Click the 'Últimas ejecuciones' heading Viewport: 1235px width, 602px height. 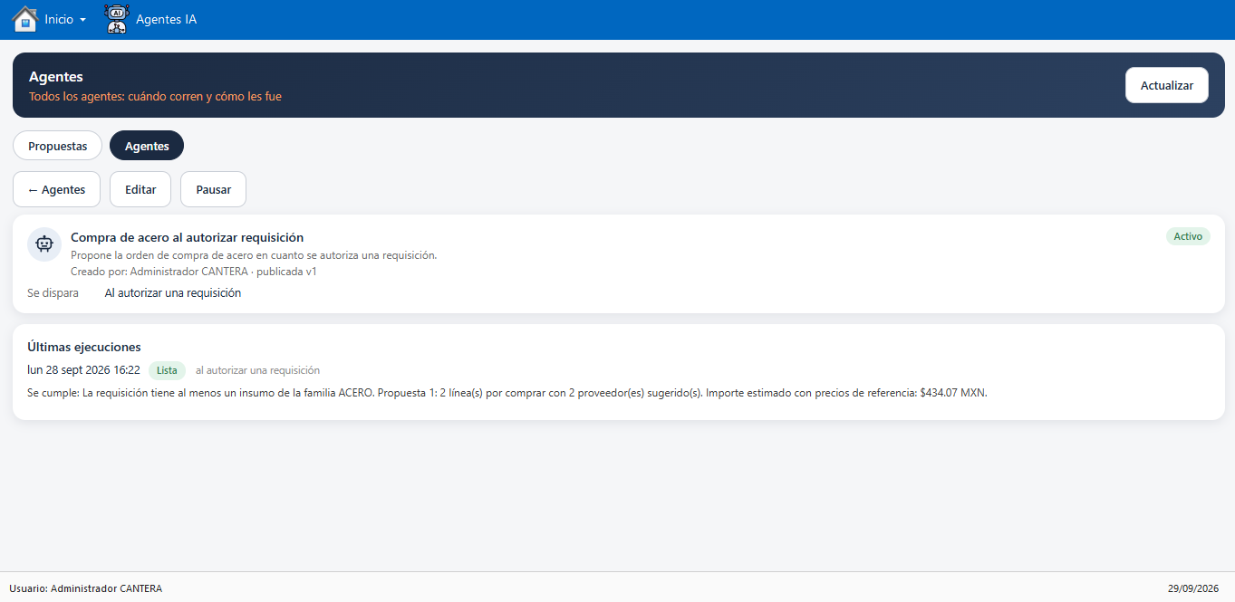click(84, 347)
